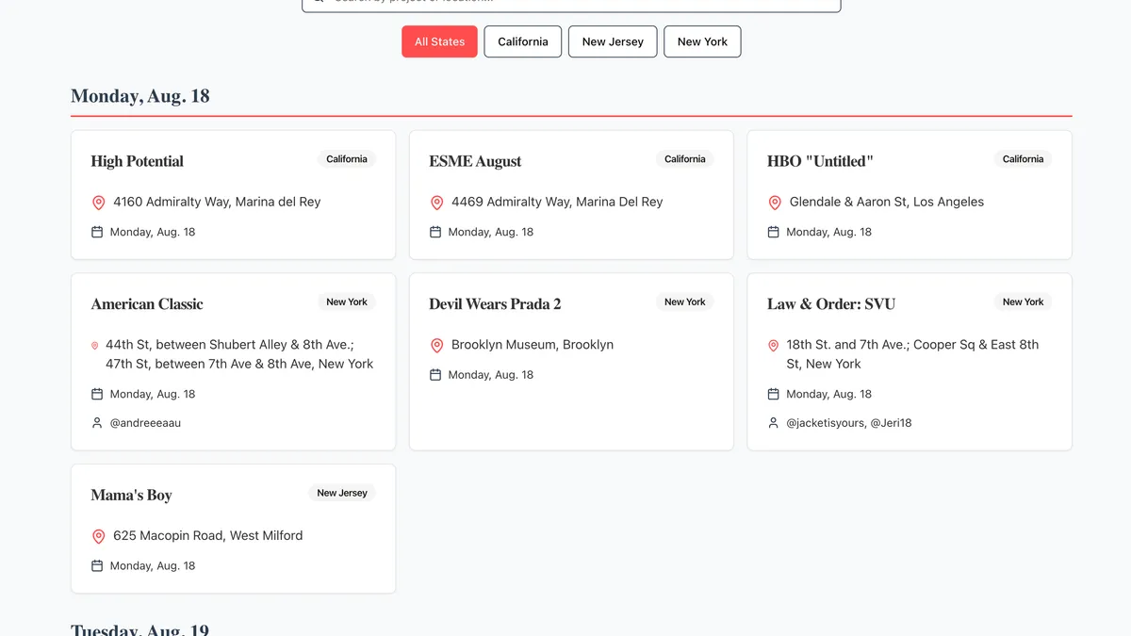Click the location pin on HBO "Untitled" card
Viewport: 1131px width, 636px height.
(775, 203)
